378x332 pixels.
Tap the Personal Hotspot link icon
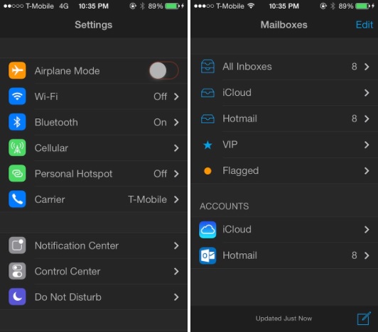17,173
